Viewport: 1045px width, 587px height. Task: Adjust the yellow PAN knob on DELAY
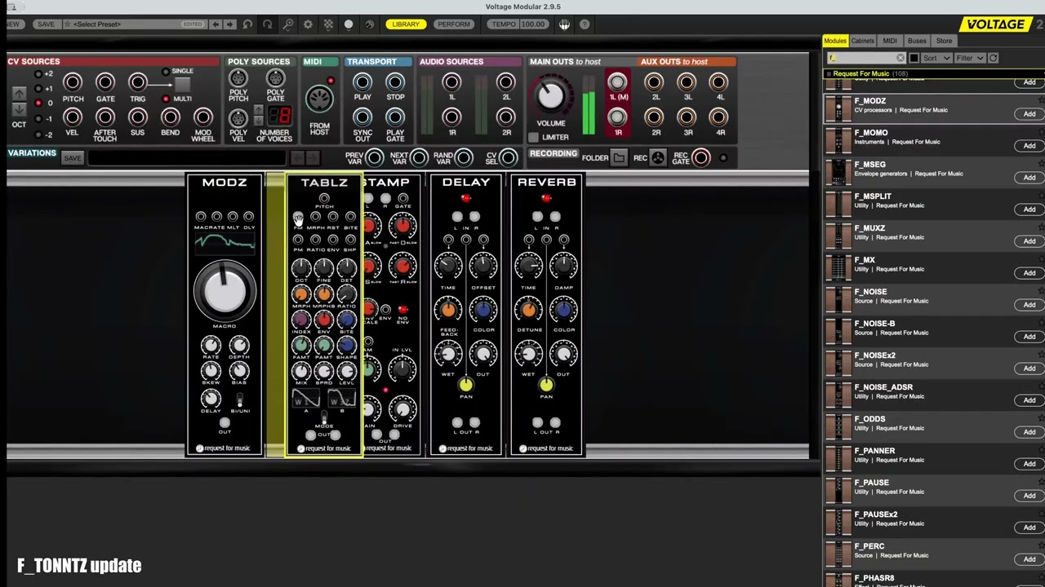pyautogui.click(x=465, y=385)
